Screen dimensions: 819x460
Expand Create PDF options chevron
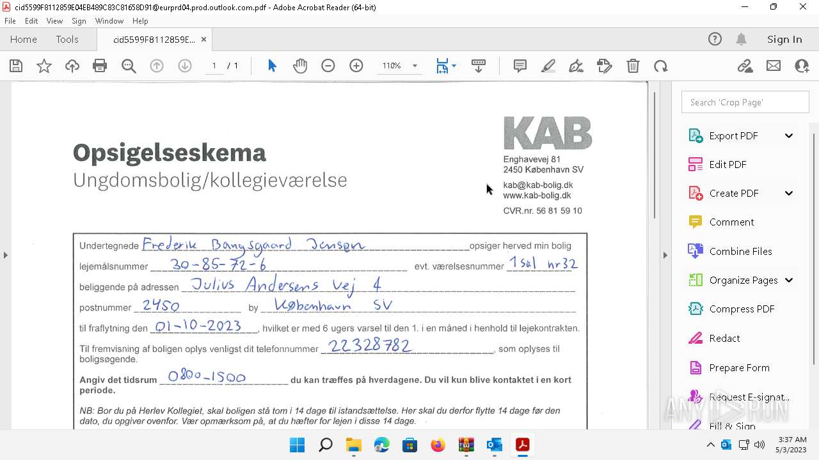click(789, 193)
